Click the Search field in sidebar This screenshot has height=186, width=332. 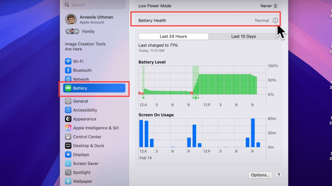click(x=94, y=5)
